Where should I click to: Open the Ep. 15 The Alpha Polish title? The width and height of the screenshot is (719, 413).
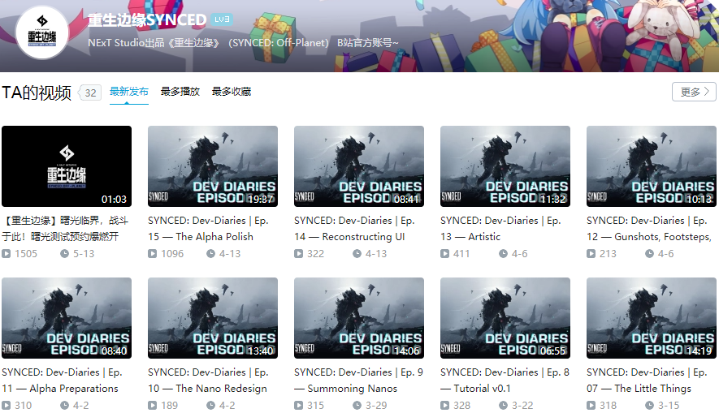(208, 229)
